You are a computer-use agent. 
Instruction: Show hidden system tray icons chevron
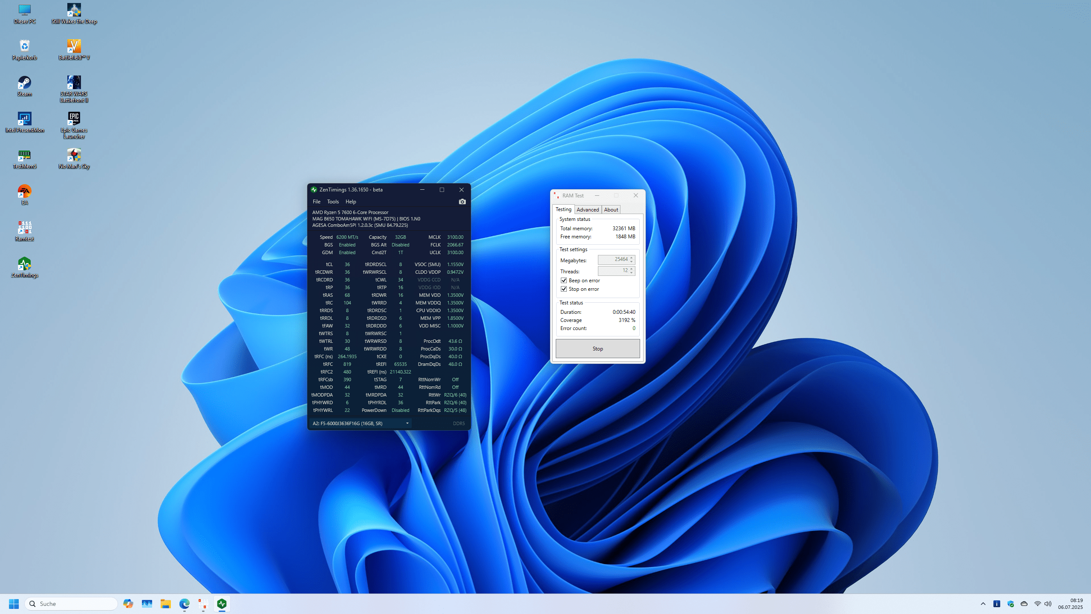983,604
